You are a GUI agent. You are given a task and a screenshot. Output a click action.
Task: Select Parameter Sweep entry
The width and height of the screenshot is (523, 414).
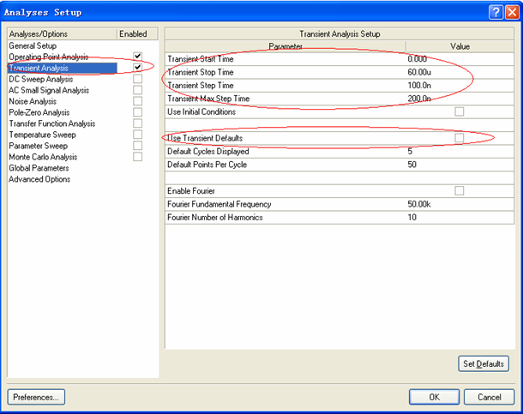tap(39, 146)
